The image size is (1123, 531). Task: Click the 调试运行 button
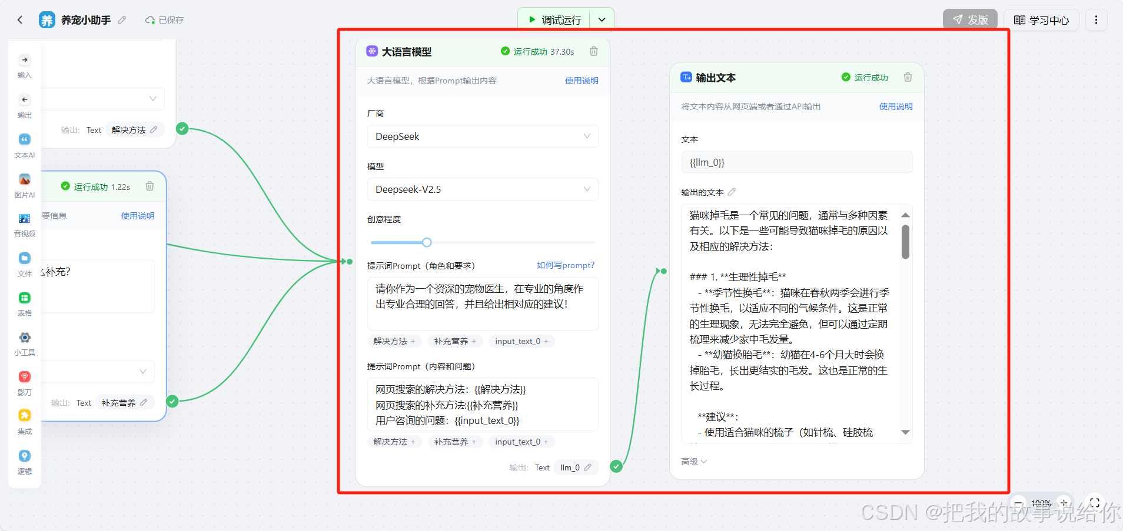554,20
